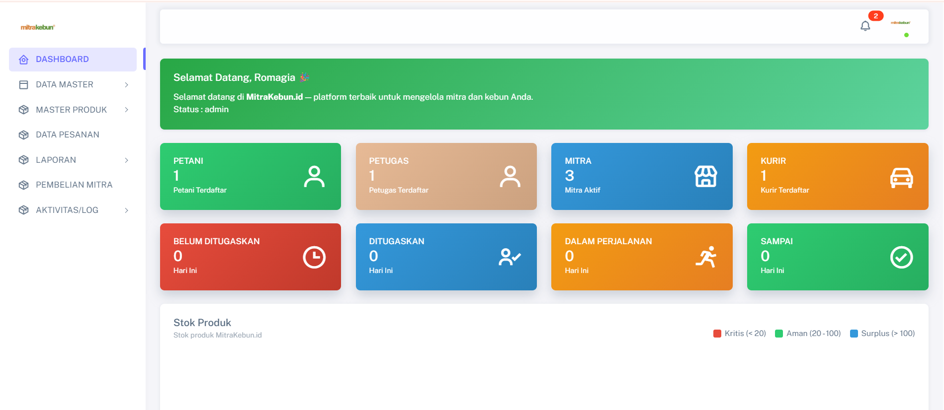
Task: Go to Dashboard menu item
Action: (73, 60)
